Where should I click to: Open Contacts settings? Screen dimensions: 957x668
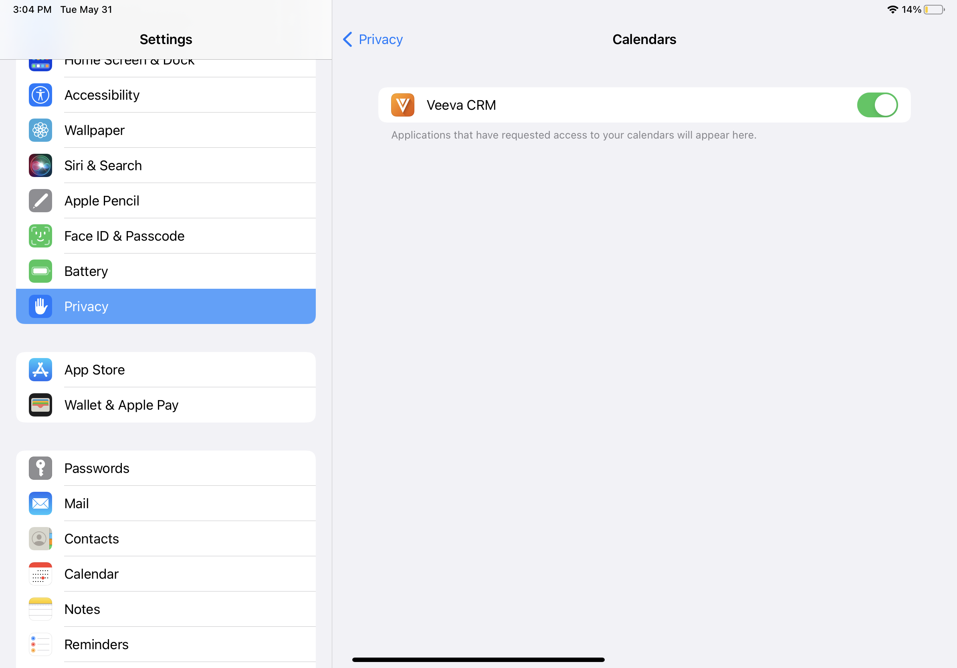[166, 539]
